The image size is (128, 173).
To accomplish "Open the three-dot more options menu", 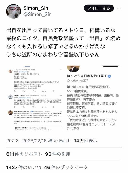I will pyautogui.click(x=119, y=8).
